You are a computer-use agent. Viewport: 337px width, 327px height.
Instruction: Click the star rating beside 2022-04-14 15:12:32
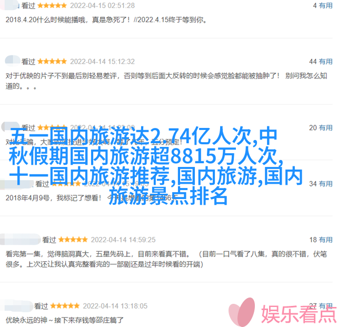(x=52, y=62)
